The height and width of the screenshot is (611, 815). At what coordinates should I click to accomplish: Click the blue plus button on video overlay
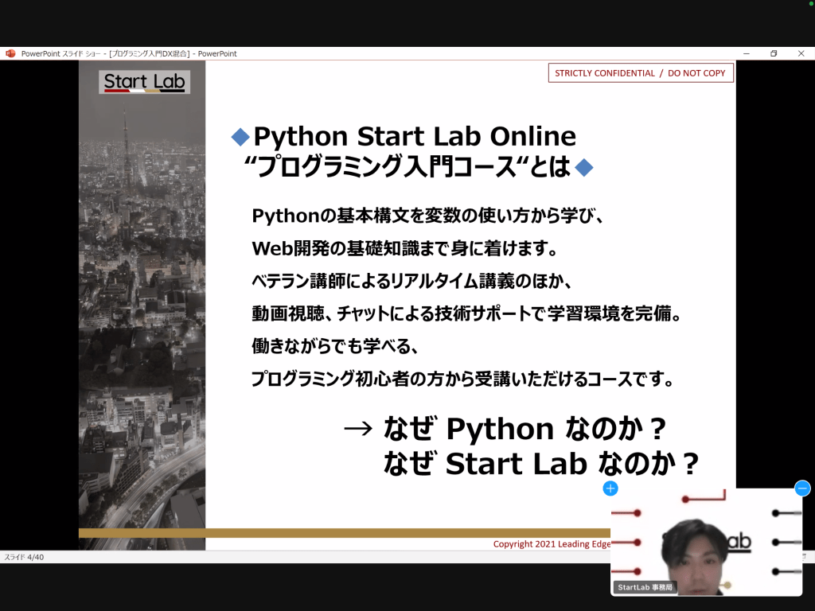(x=610, y=488)
